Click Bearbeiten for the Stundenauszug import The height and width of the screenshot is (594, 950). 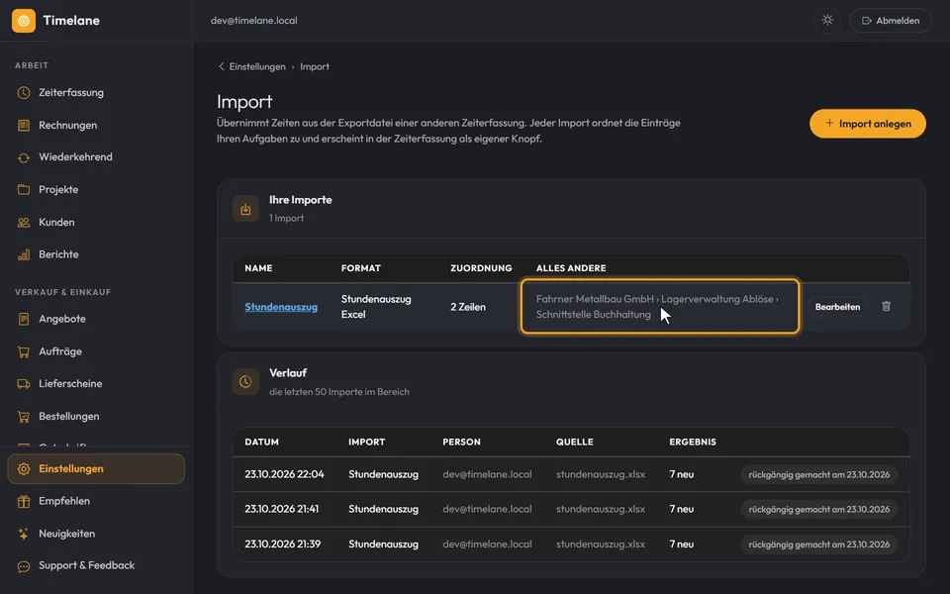tap(837, 307)
